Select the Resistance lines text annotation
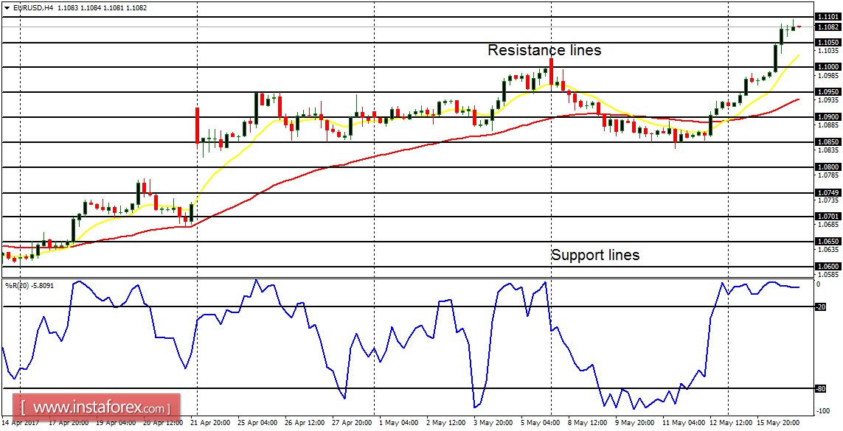843x431 pixels. [544, 51]
